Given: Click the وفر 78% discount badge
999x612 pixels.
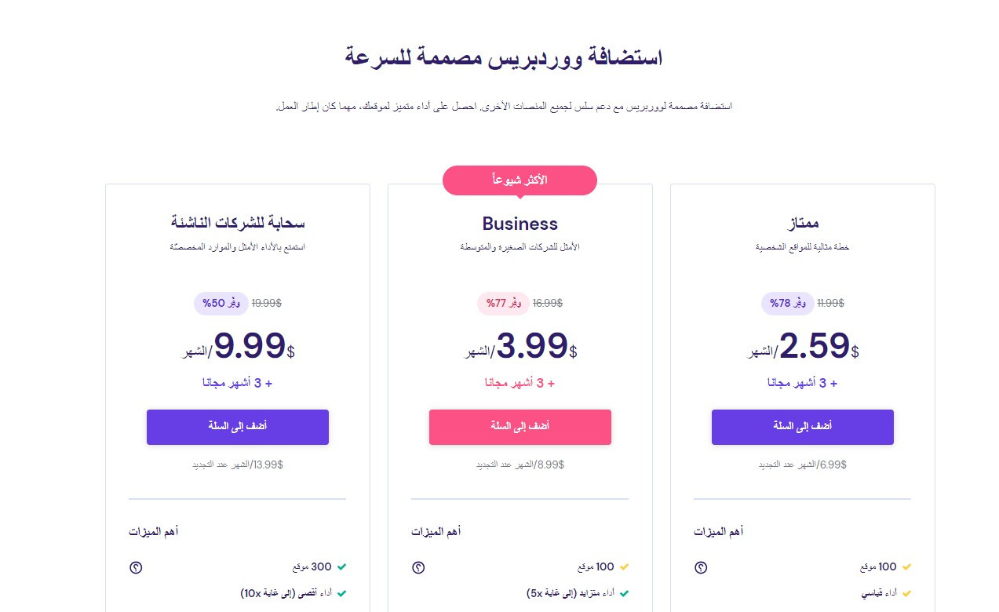Looking at the screenshot, I should point(787,303).
